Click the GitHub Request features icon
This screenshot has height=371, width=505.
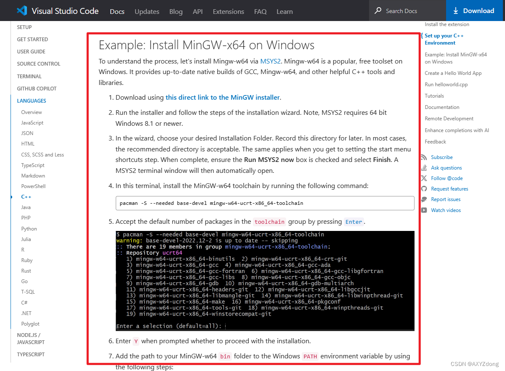424,189
